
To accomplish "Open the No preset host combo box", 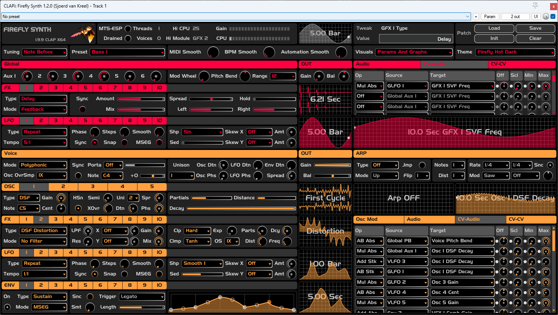I will (236, 17).
